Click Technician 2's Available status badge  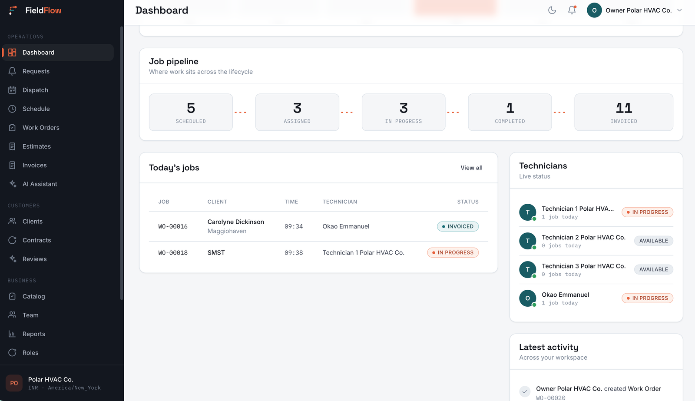[x=654, y=241]
